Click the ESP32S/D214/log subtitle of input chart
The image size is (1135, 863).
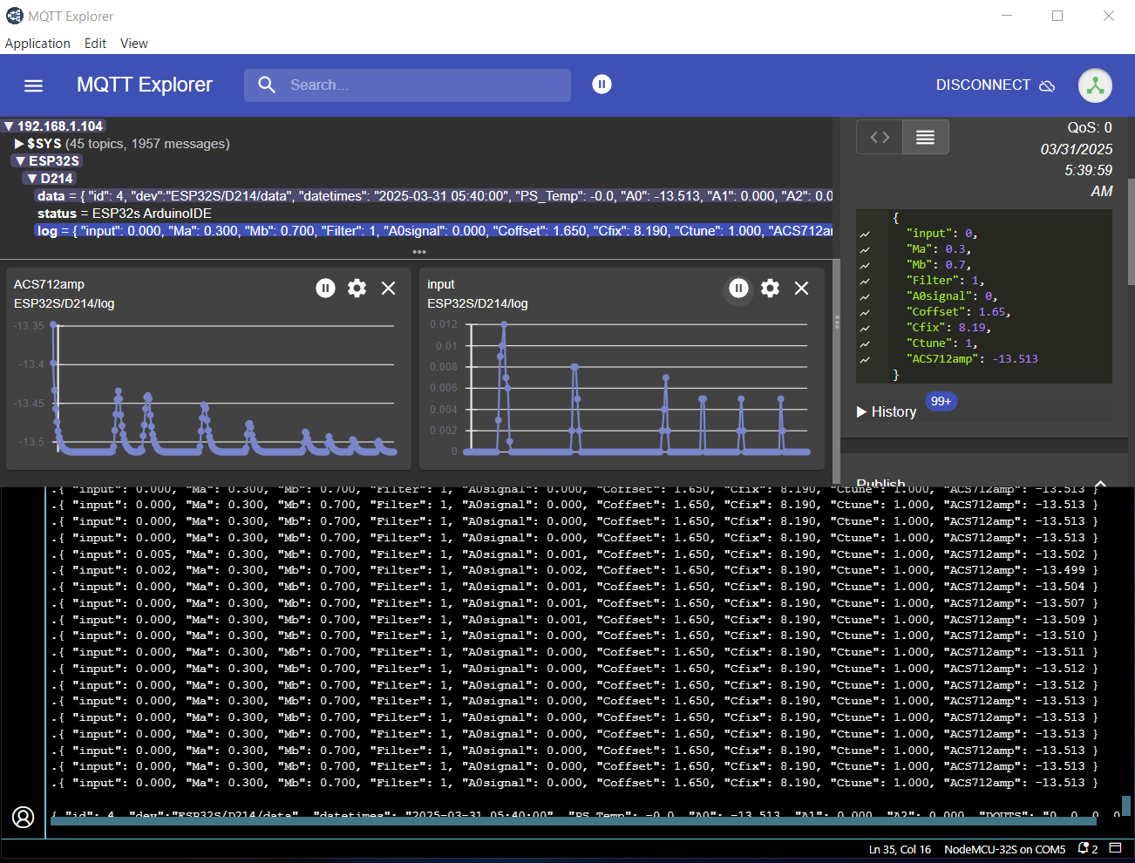coord(477,303)
